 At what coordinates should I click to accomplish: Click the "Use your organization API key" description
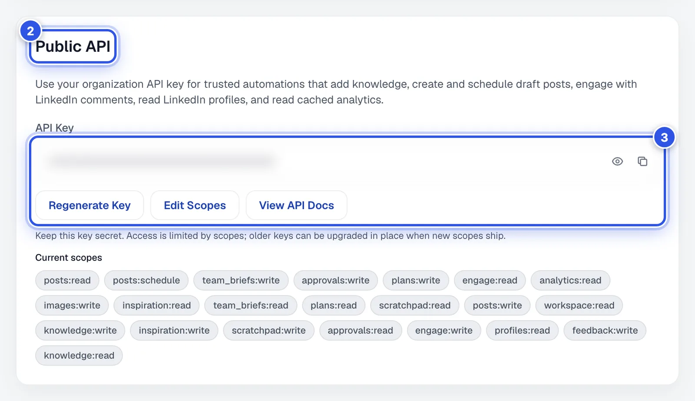[336, 92]
